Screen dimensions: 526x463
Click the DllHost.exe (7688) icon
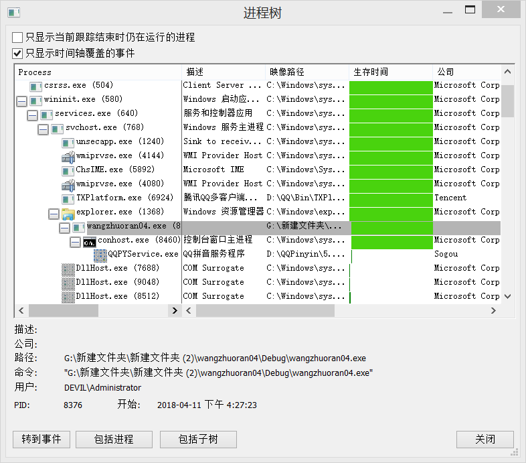[x=68, y=270]
